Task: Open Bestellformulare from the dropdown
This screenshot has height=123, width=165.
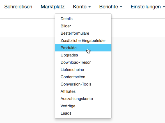Action: (x=83, y=33)
